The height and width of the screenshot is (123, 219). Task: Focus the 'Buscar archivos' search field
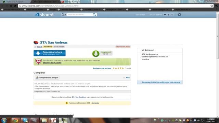pos(79,14)
